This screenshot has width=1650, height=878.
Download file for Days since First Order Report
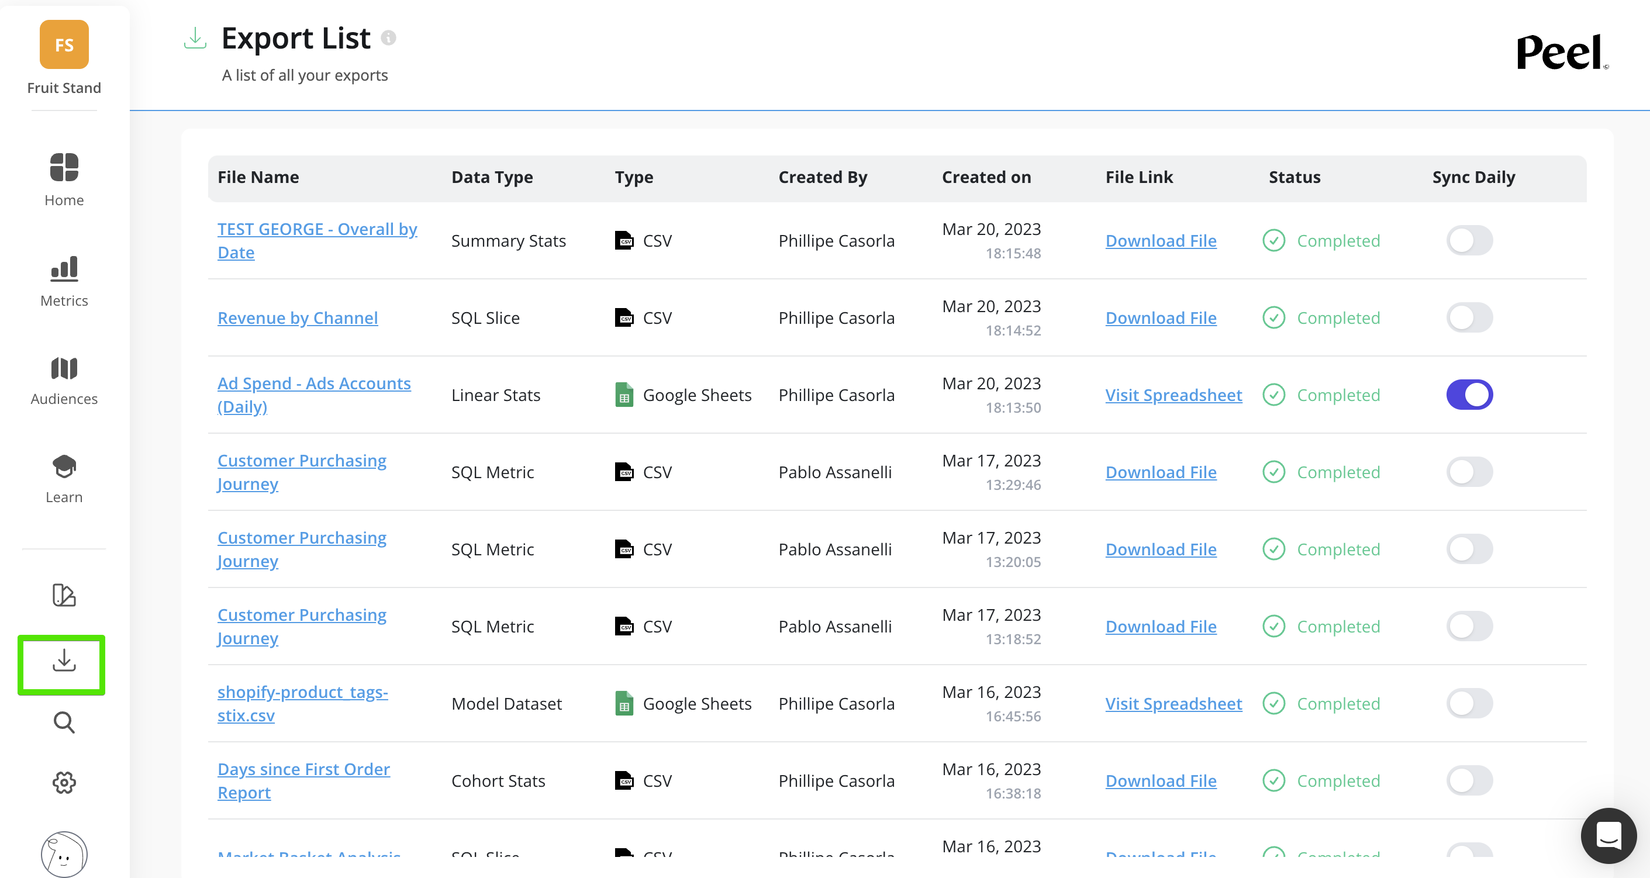pyautogui.click(x=1160, y=782)
